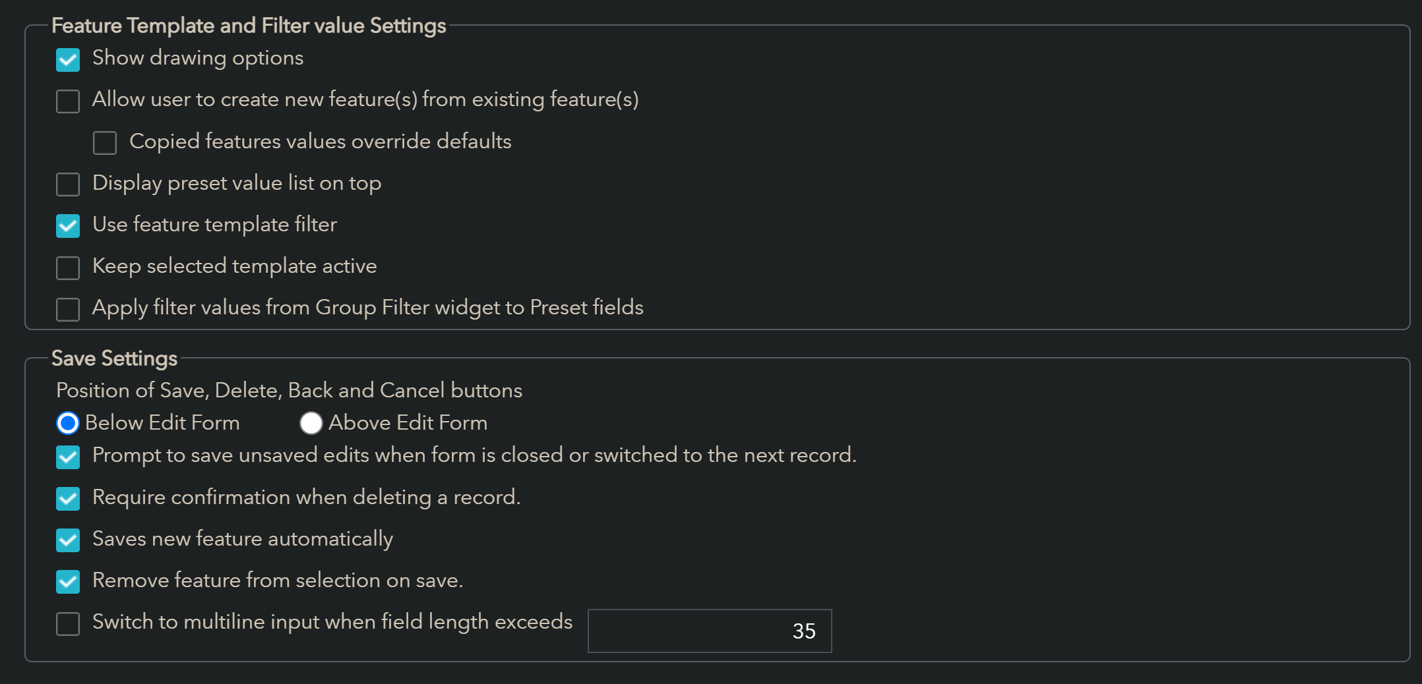Click the field length input showing 35

(x=709, y=631)
